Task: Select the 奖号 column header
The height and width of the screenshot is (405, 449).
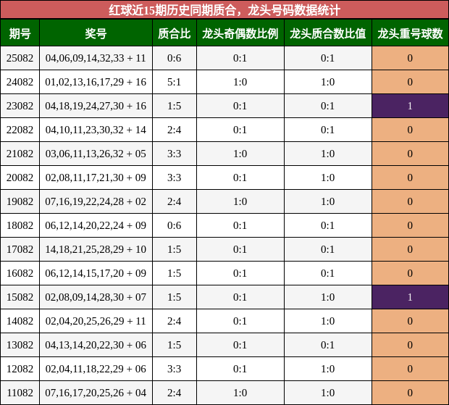Action: tap(96, 33)
